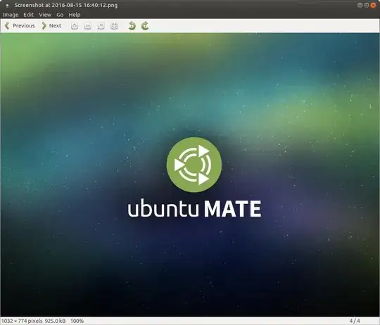
Task: Rotate image clockwise with right-rotate icon
Action: tap(145, 26)
